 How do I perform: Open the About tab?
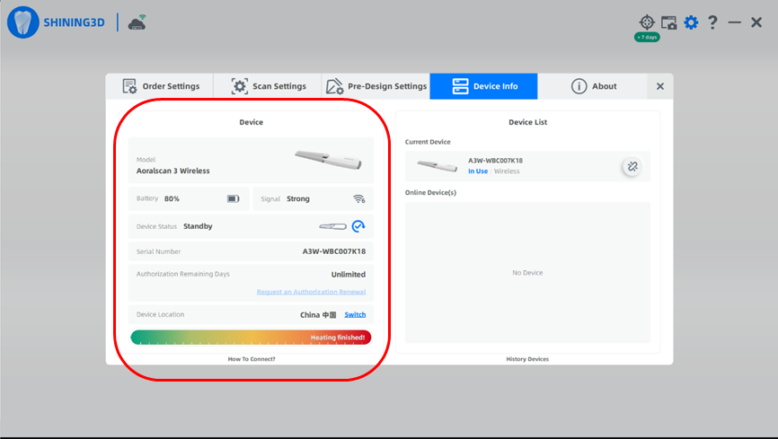pos(592,86)
